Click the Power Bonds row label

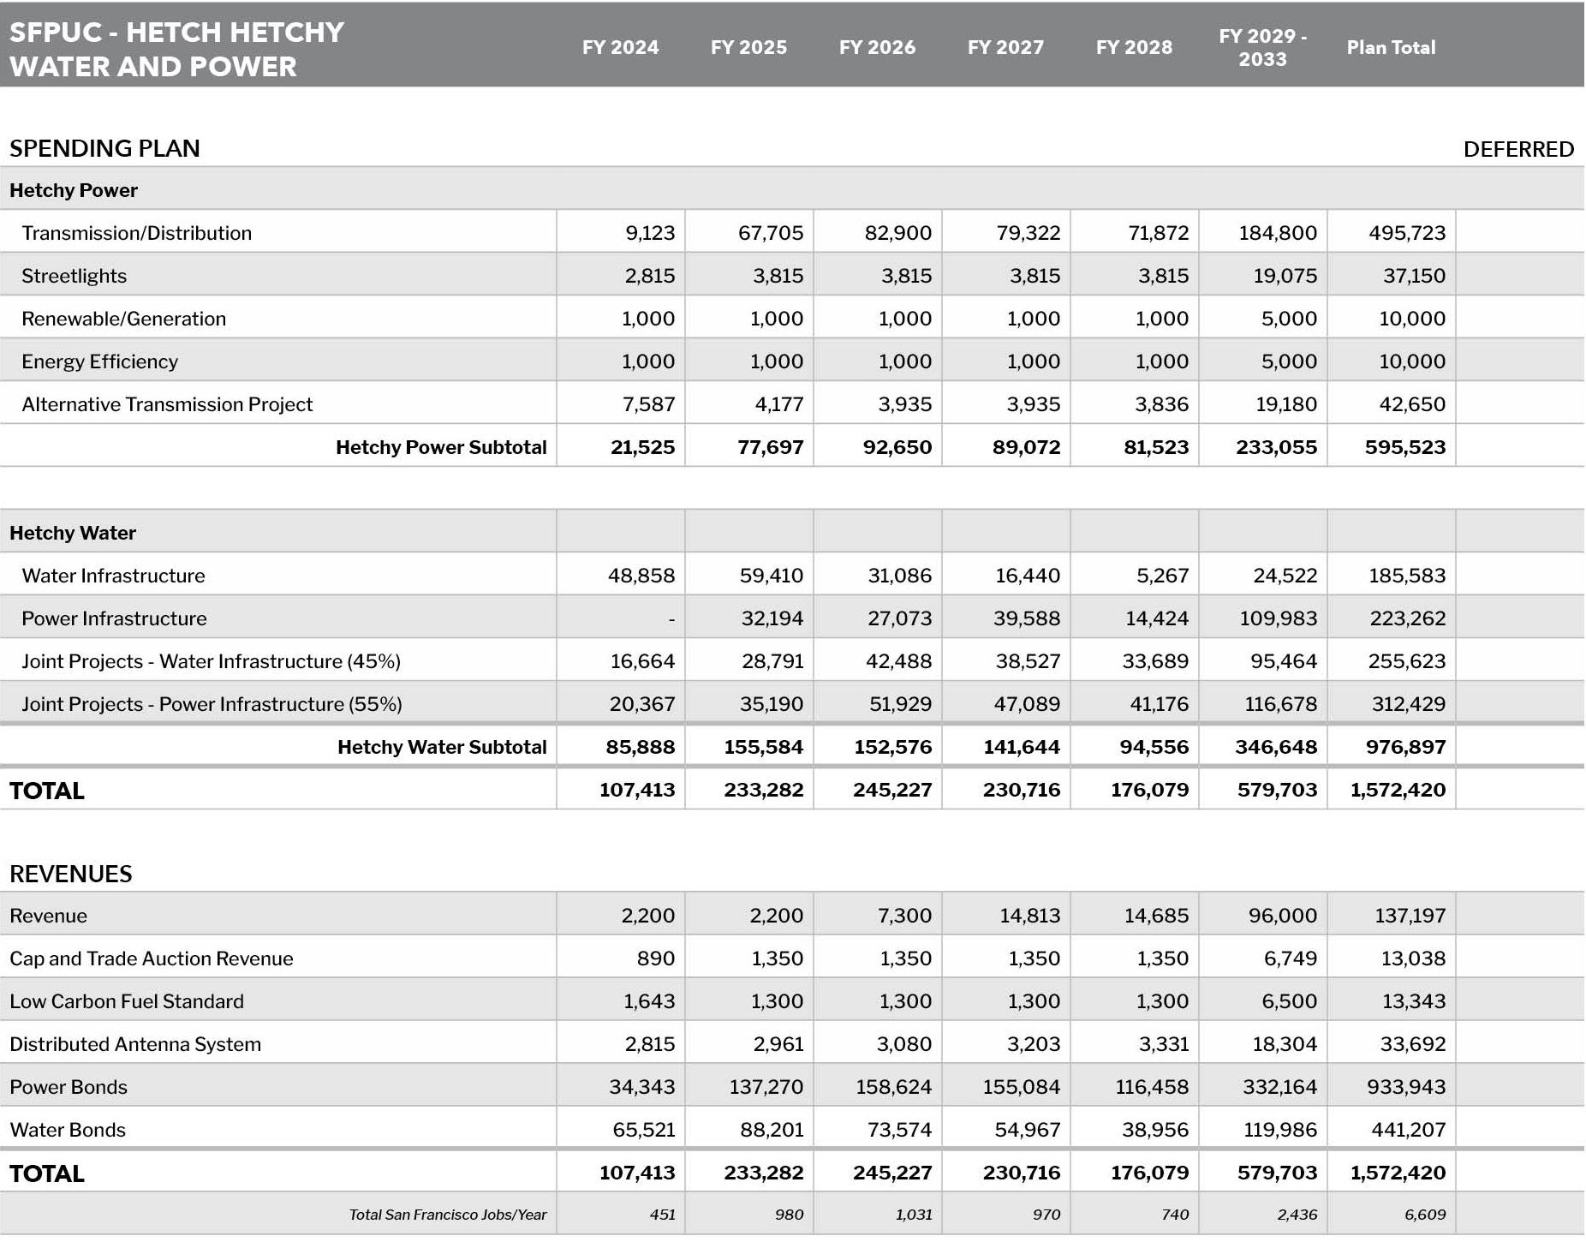[69, 1087]
